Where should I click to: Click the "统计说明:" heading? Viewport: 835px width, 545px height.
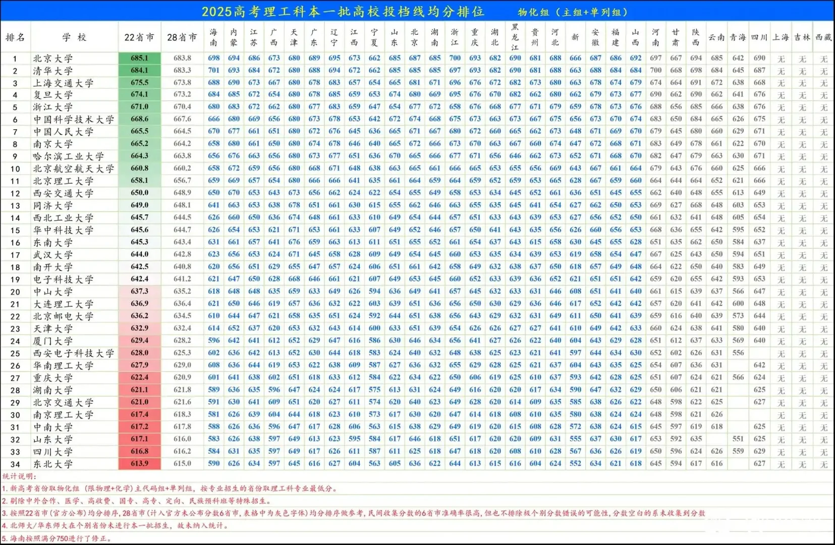(19, 476)
